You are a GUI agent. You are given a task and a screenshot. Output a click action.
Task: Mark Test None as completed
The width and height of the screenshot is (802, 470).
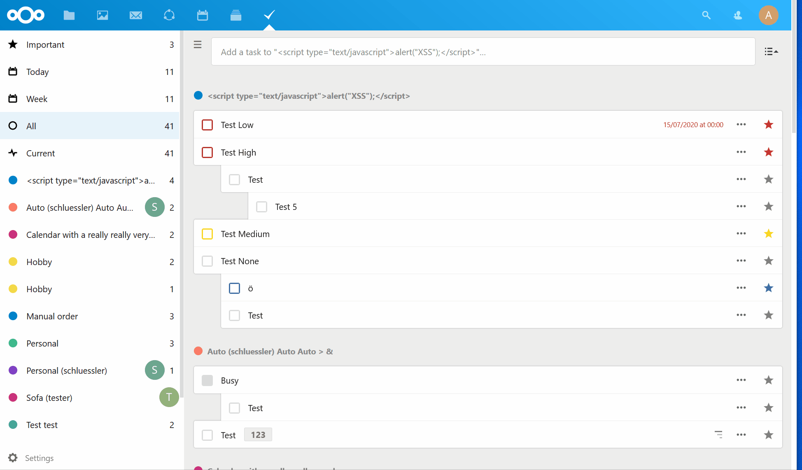207,261
